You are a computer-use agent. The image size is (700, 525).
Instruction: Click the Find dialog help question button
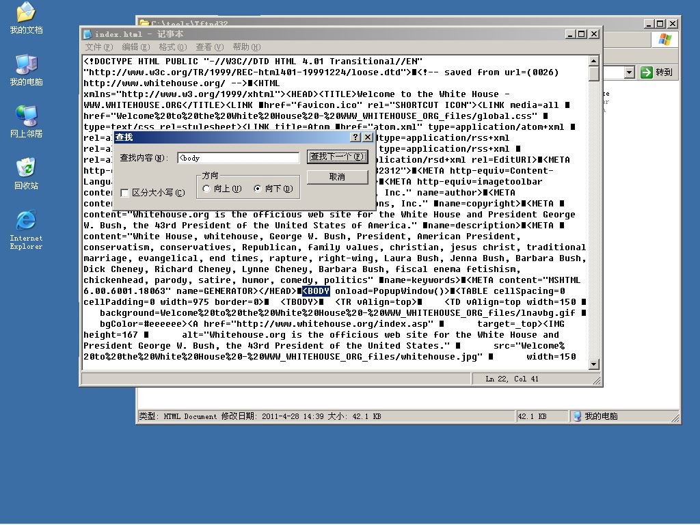[355, 137]
